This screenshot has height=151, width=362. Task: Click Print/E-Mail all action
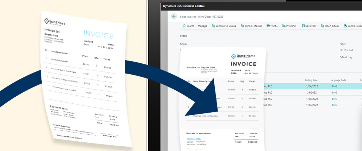pyautogui.click(x=251, y=26)
